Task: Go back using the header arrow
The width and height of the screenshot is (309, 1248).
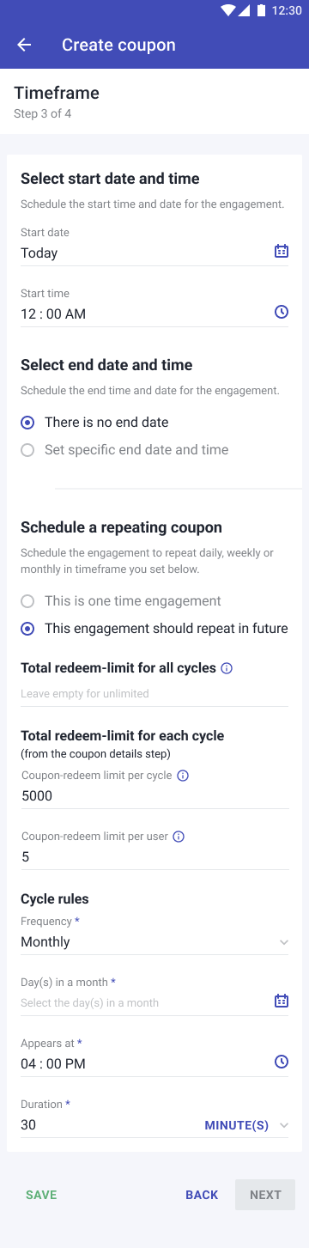Action: coord(24,45)
